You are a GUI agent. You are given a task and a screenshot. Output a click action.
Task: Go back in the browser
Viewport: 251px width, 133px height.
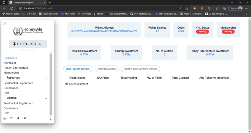coord(4,8)
